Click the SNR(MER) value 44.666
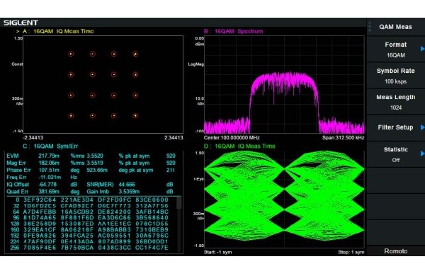 [x=127, y=185]
